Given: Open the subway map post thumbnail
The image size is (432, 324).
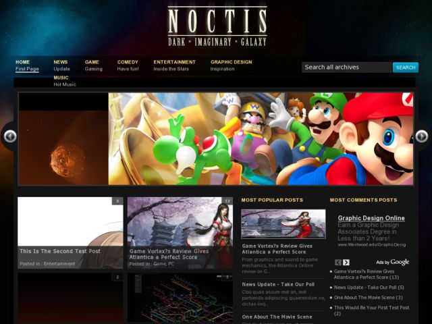Looking at the screenshot, I should (x=180, y=298).
